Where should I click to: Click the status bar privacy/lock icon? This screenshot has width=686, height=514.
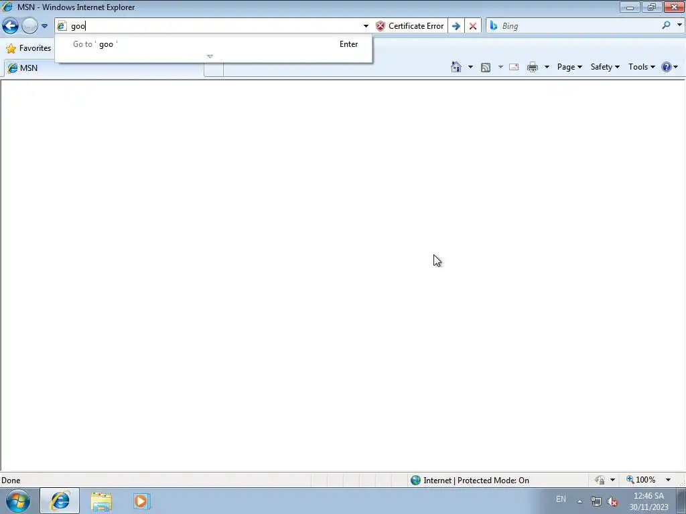(600, 480)
